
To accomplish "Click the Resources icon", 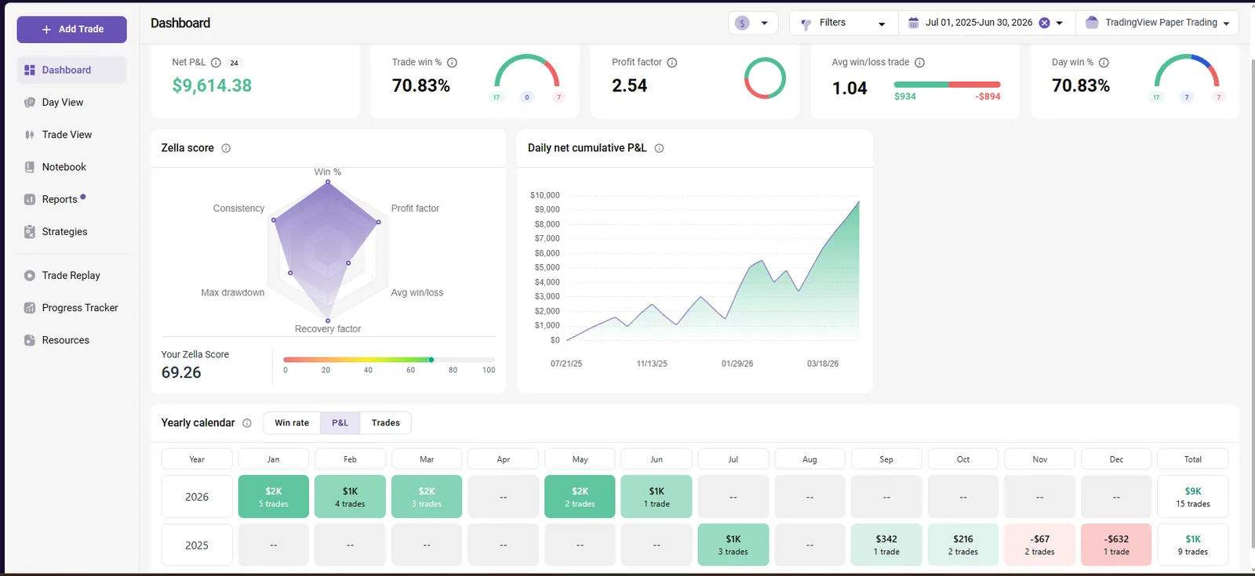I will click(30, 340).
